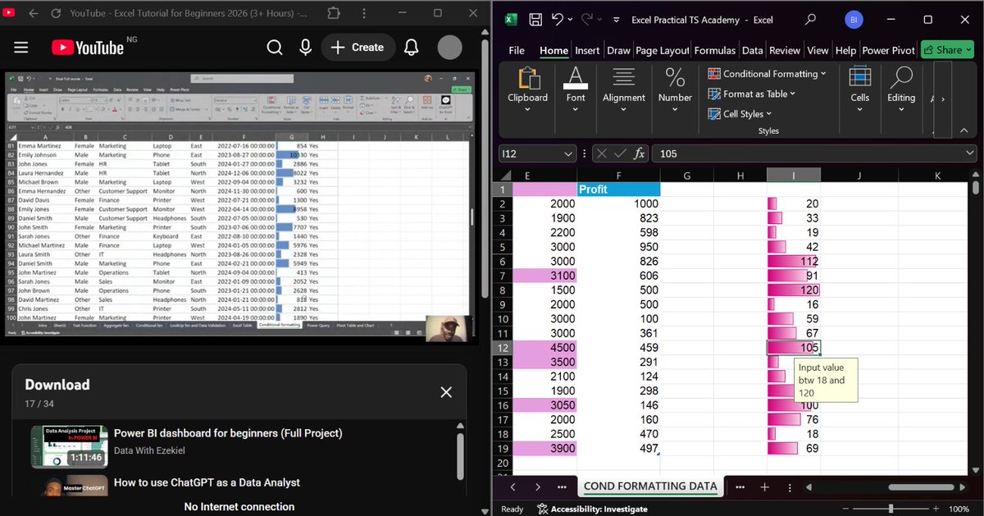
Task: Open Customize Quick Access Toolbar dropdown
Action: pyautogui.click(x=616, y=20)
